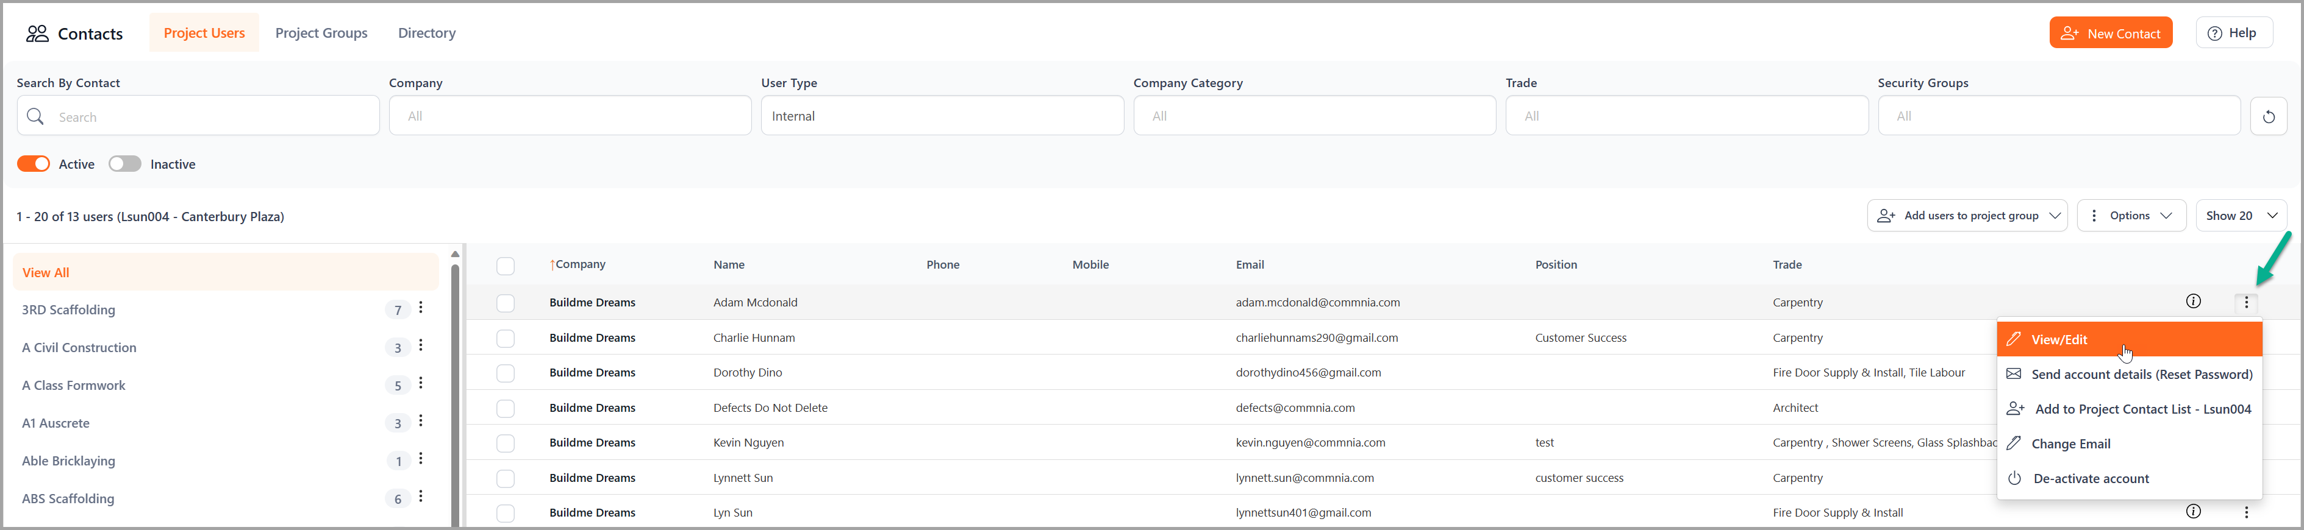
Task: Tick checkbox for Lynnett Sun
Action: (x=506, y=478)
